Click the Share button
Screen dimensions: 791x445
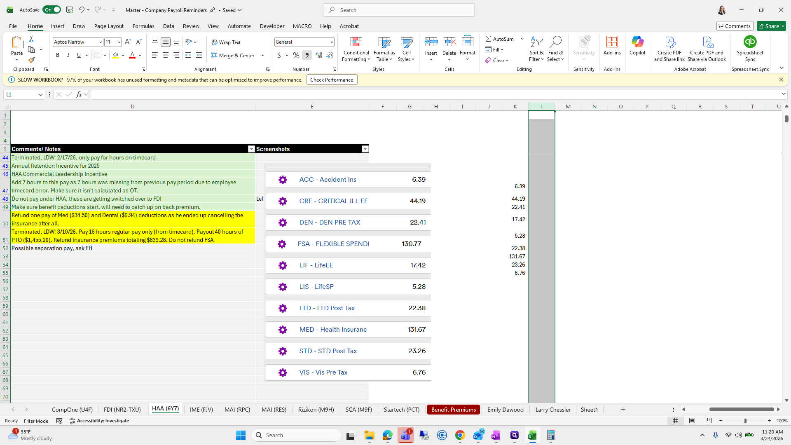pos(769,26)
